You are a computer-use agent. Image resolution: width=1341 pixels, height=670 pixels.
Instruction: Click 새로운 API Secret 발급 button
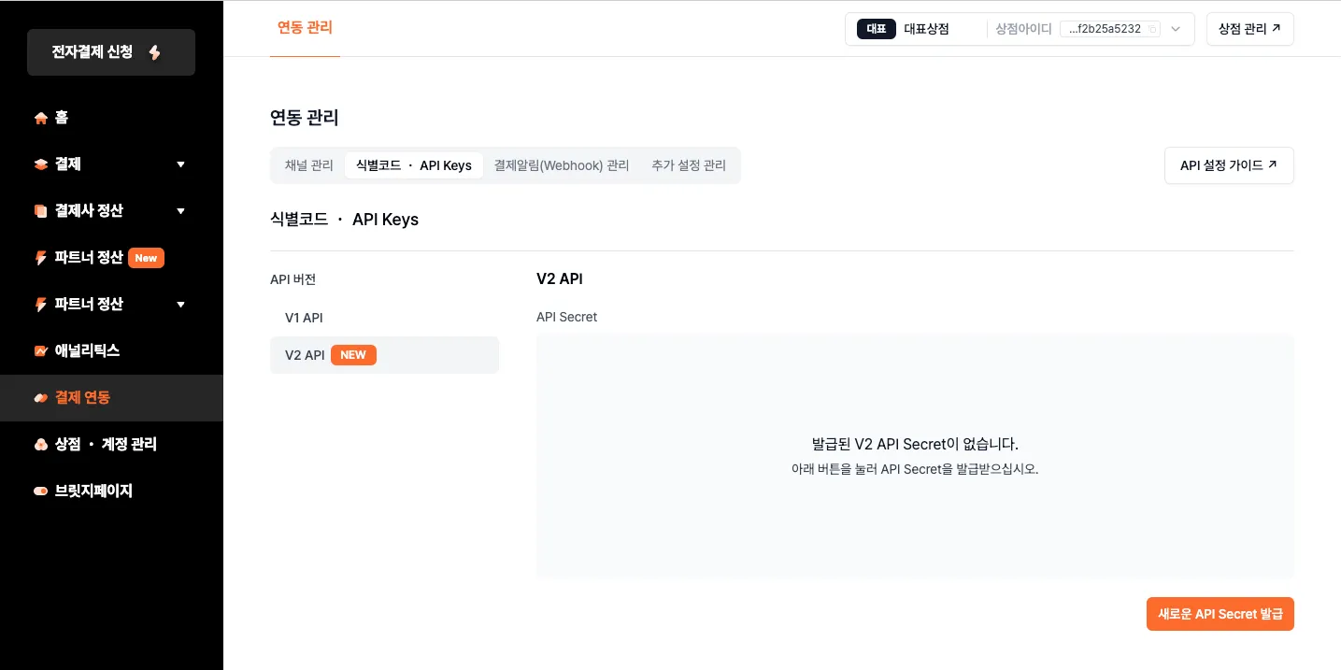1220,614
